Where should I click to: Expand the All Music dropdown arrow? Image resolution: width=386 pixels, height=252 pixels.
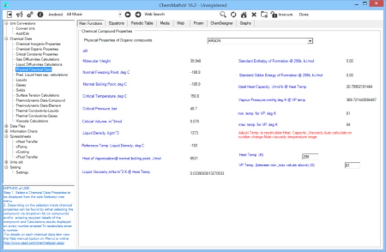(x=120, y=14)
